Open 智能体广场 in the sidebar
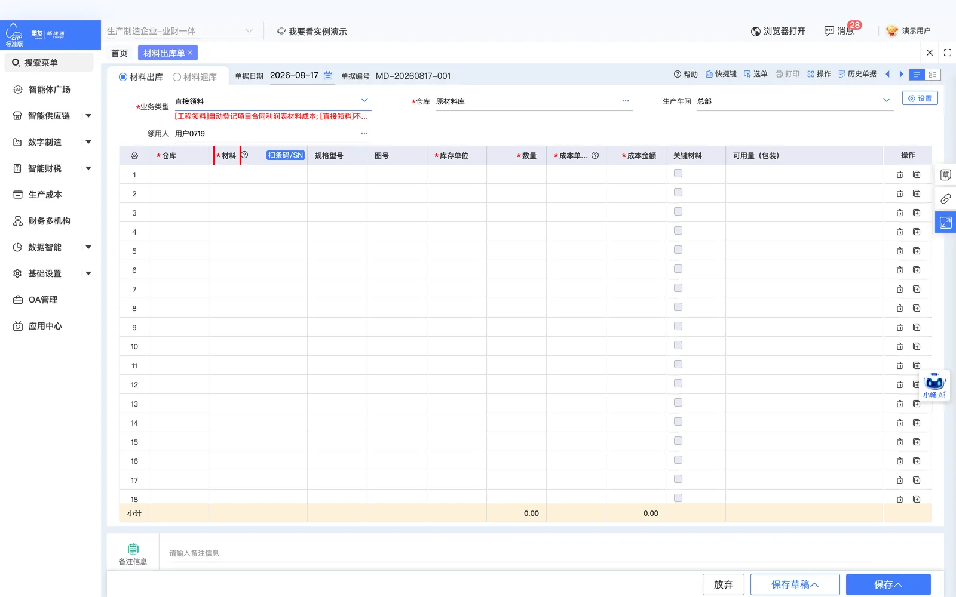The image size is (956, 597). tap(50, 90)
